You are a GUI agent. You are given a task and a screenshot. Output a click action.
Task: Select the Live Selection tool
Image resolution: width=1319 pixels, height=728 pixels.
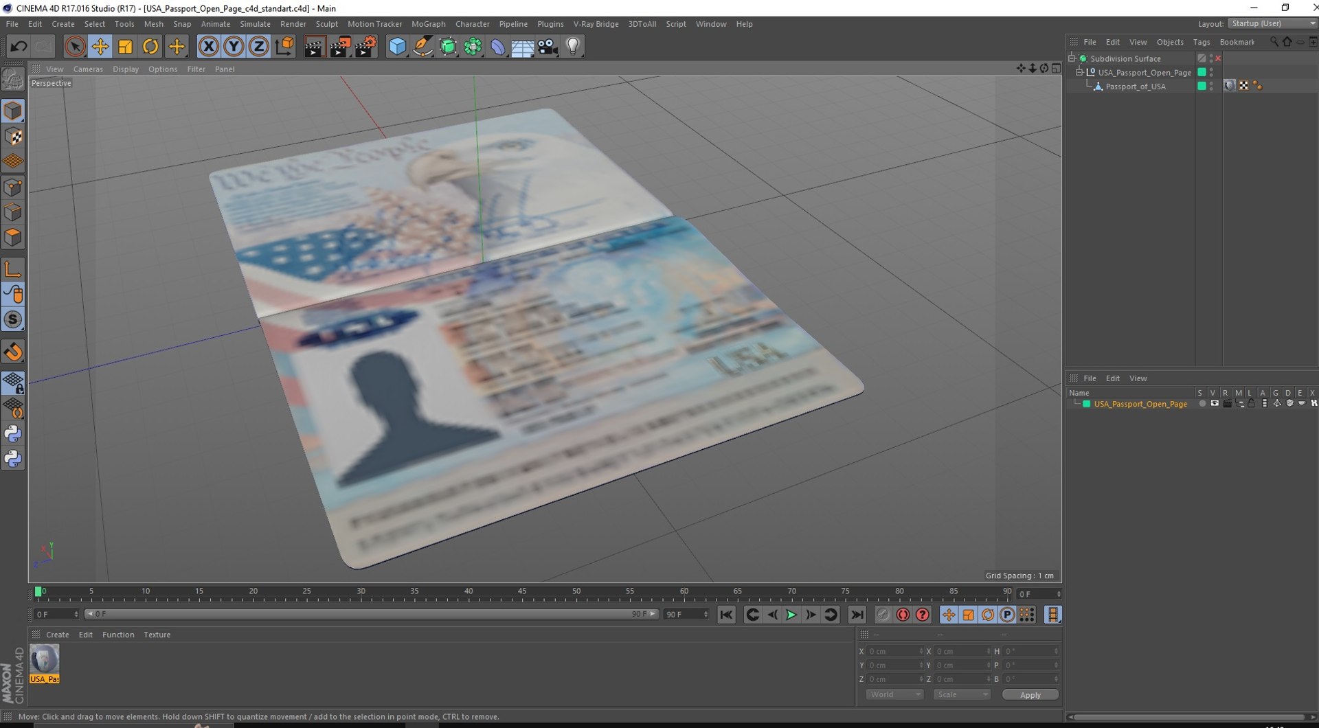(x=75, y=47)
